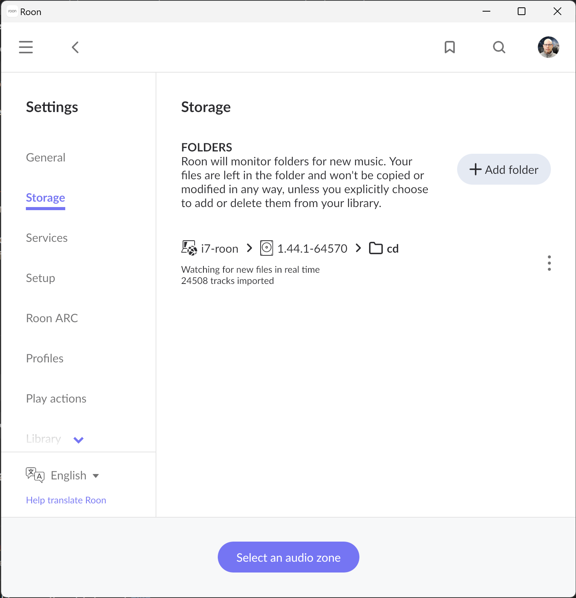The width and height of the screenshot is (576, 598).
Task: Add a new folder to storage
Action: click(x=504, y=169)
